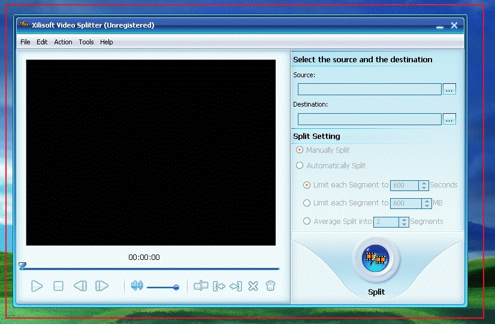
Task: Step to the next frame
Action: 102,286
